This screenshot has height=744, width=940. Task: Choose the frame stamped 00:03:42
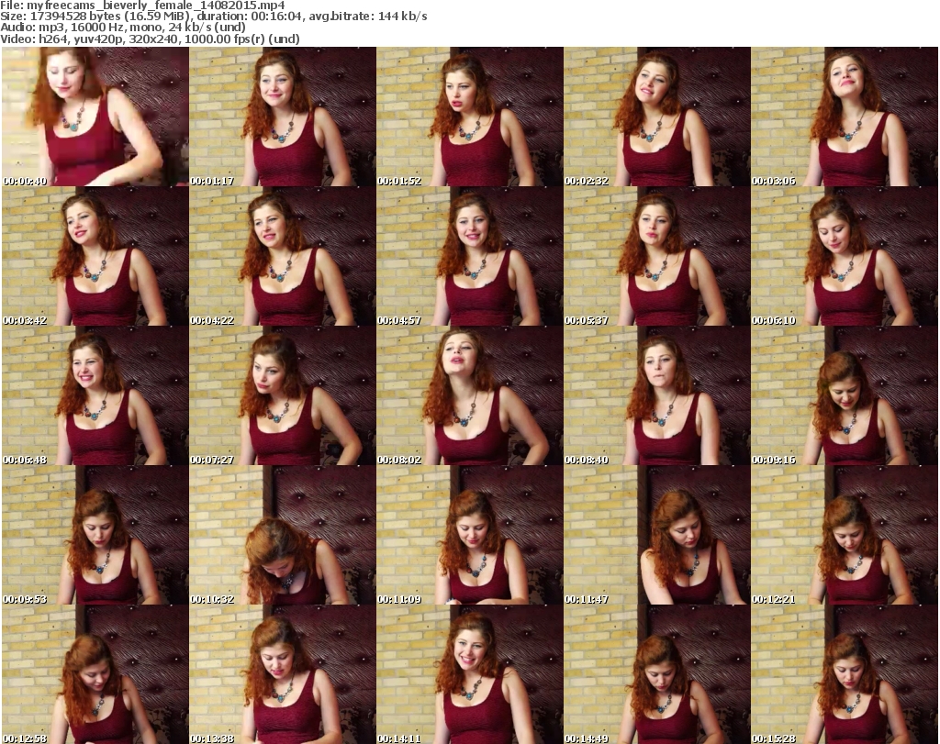pos(95,256)
